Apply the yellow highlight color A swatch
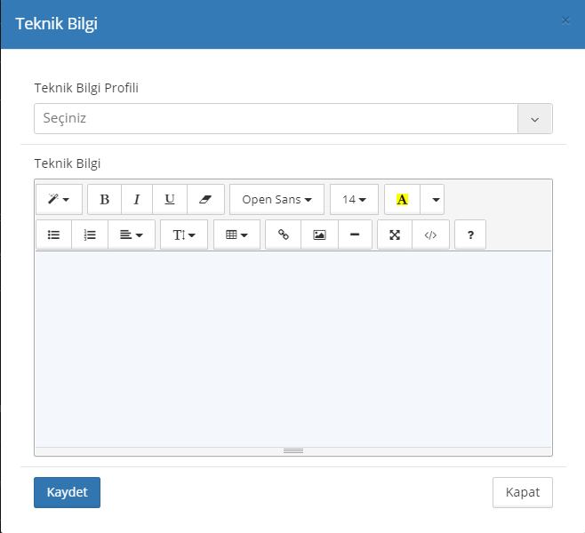The image size is (585, 533). (x=402, y=200)
